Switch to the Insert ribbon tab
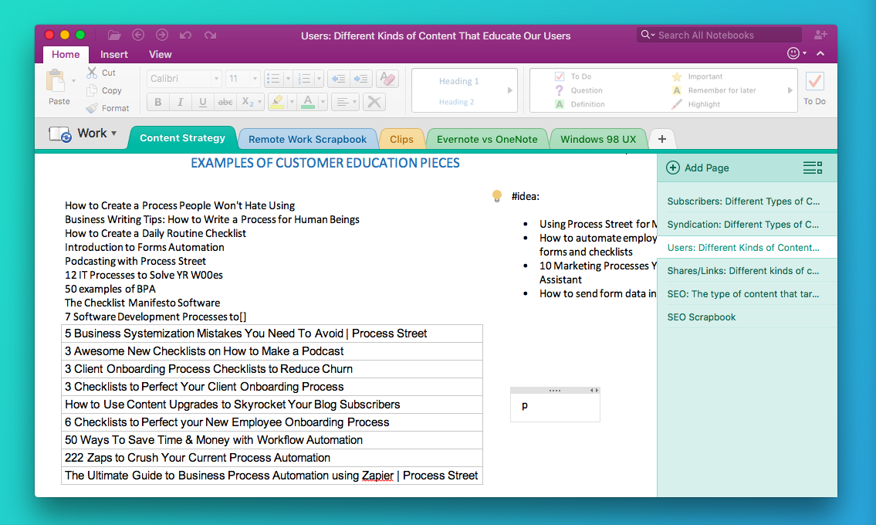This screenshot has width=876, height=525. [114, 54]
